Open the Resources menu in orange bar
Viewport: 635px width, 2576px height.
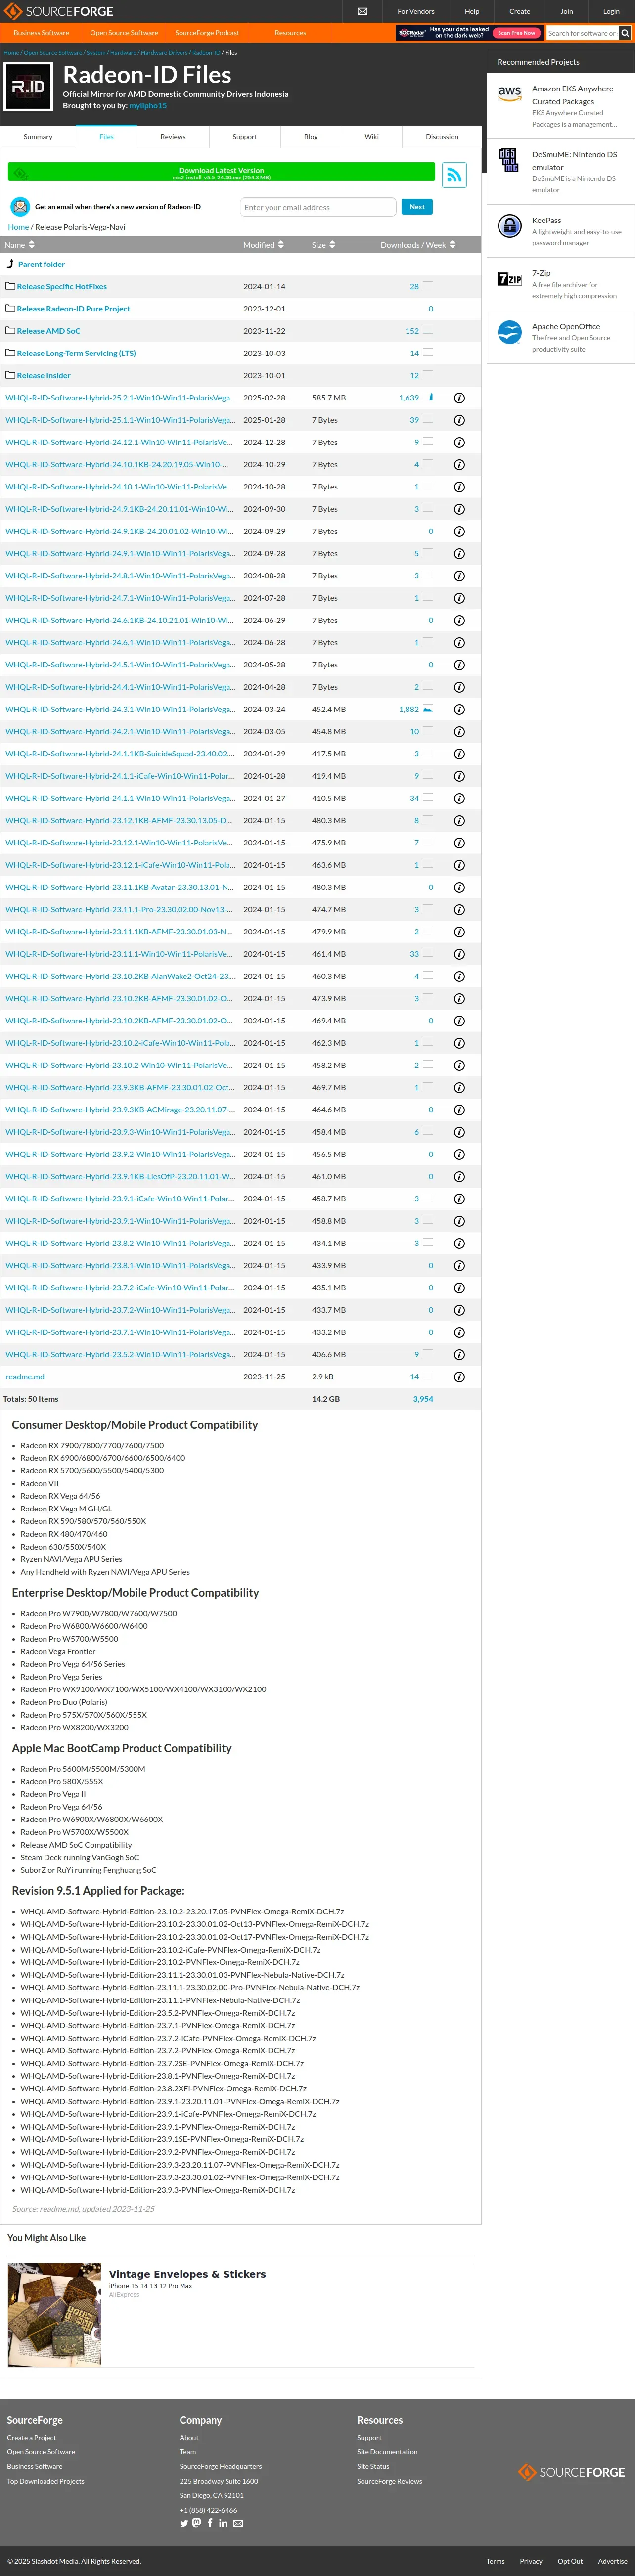tap(290, 33)
